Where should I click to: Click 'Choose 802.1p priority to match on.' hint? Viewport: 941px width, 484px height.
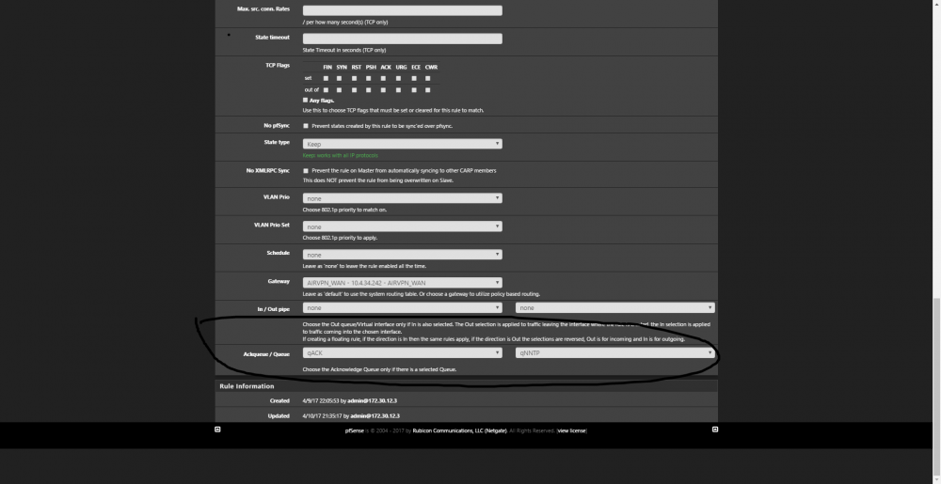click(344, 210)
